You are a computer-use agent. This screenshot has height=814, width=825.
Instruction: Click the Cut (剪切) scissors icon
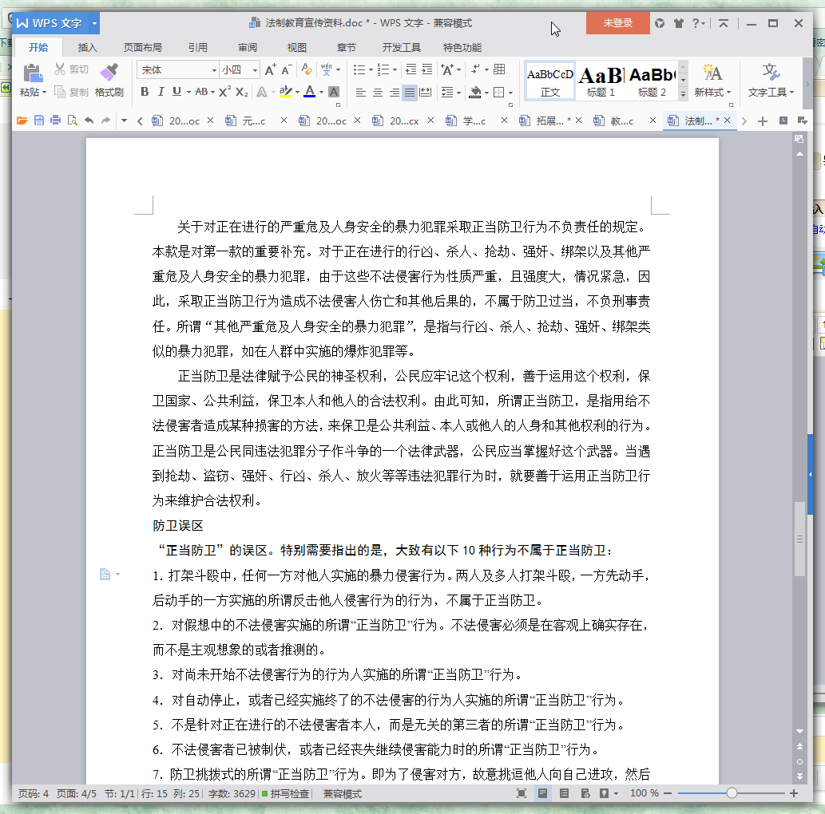pyautogui.click(x=60, y=69)
